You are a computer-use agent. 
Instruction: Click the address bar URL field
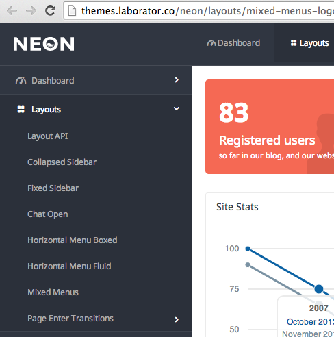point(198,11)
